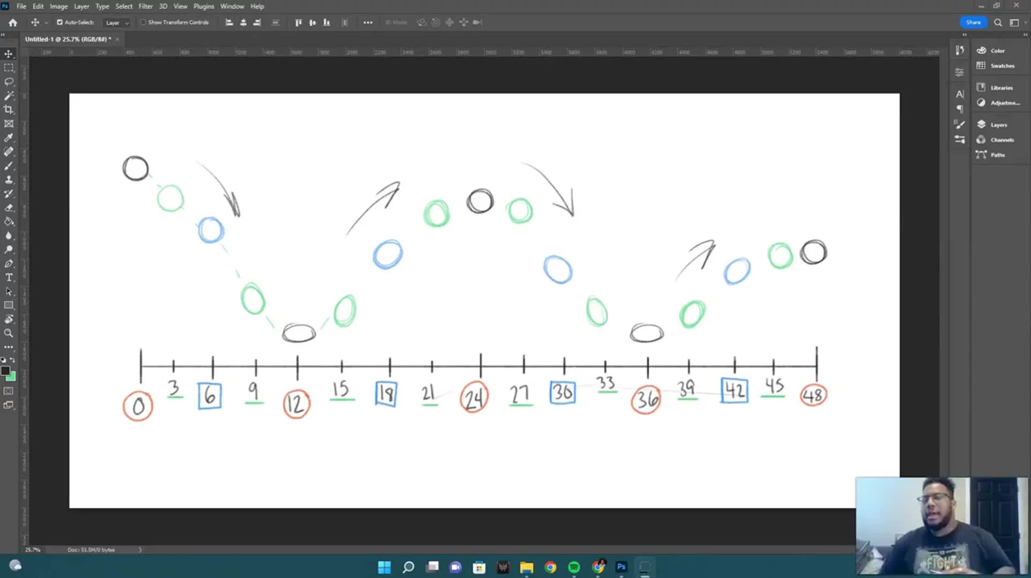Image resolution: width=1031 pixels, height=578 pixels.
Task: Pick the Eyedropper tool
Action: 9,138
